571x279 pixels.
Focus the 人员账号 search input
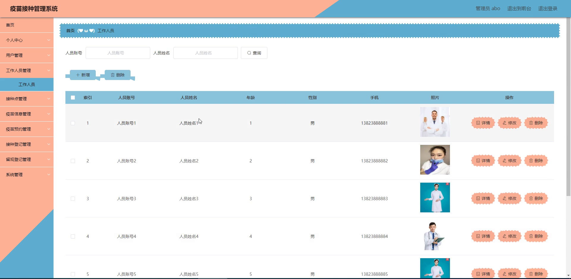[118, 53]
